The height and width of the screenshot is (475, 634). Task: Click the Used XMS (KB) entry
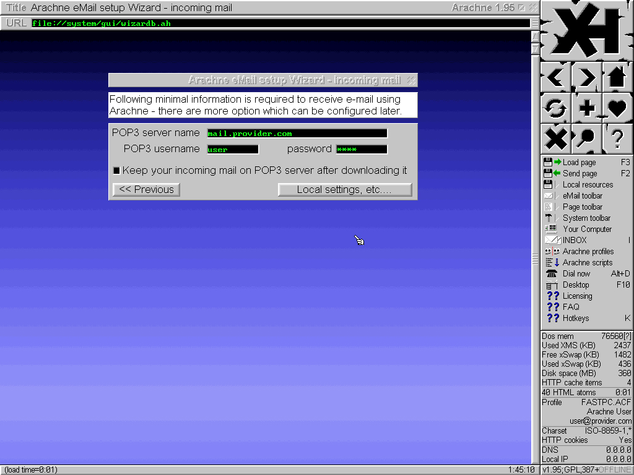click(x=587, y=345)
